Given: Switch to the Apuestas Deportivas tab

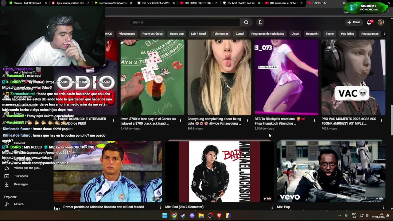Looking at the screenshot, I should coord(71,3).
